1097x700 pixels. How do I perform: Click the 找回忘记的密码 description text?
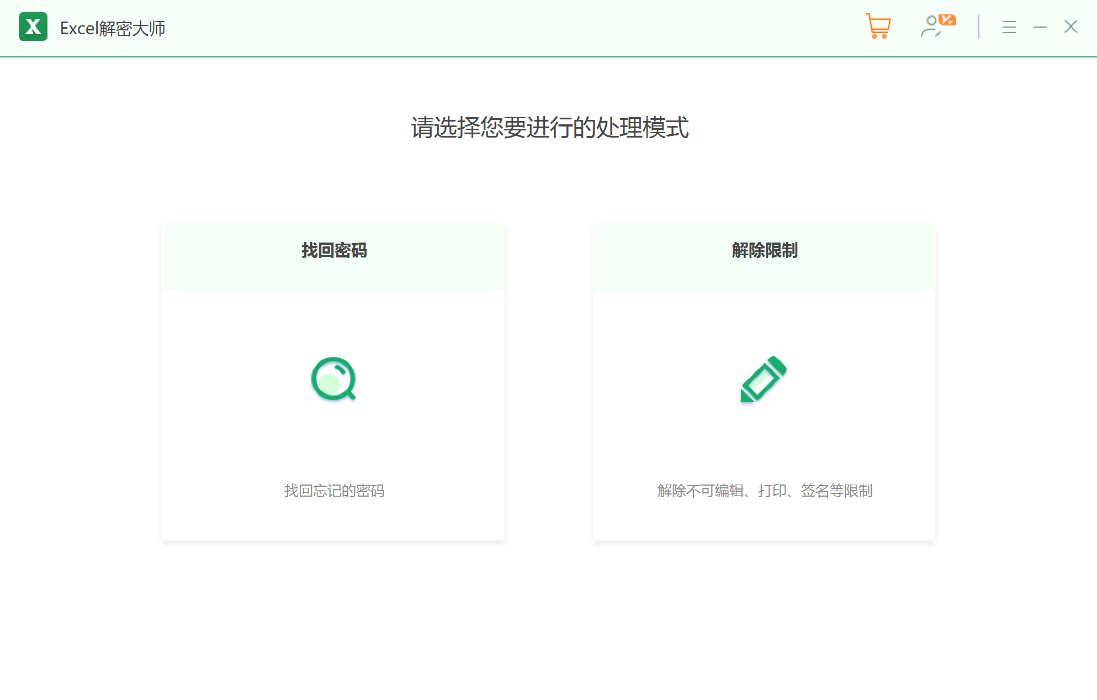pos(334,491)
